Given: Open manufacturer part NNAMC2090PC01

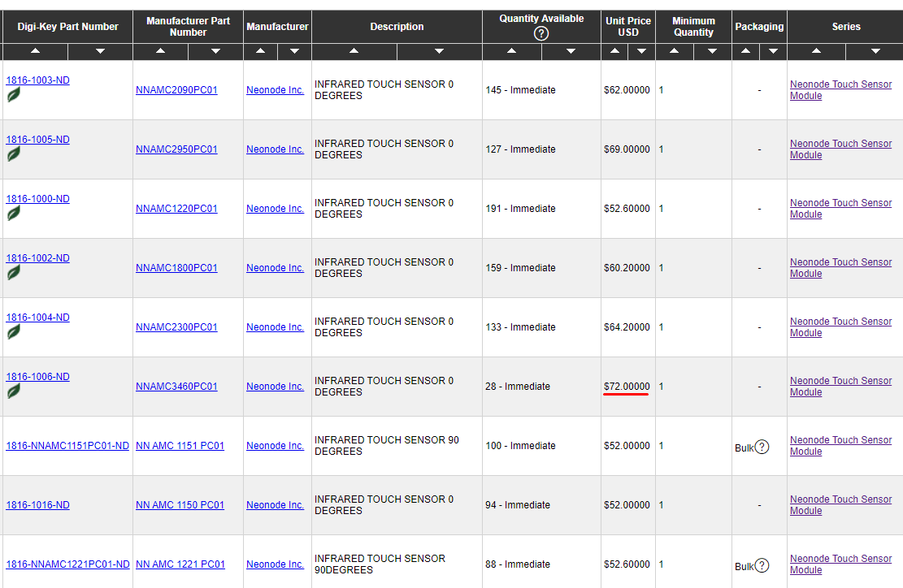Looking at the screenshot, I should (177, 90).
